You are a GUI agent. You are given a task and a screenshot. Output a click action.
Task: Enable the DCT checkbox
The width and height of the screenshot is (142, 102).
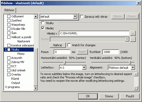pos(9,66)
